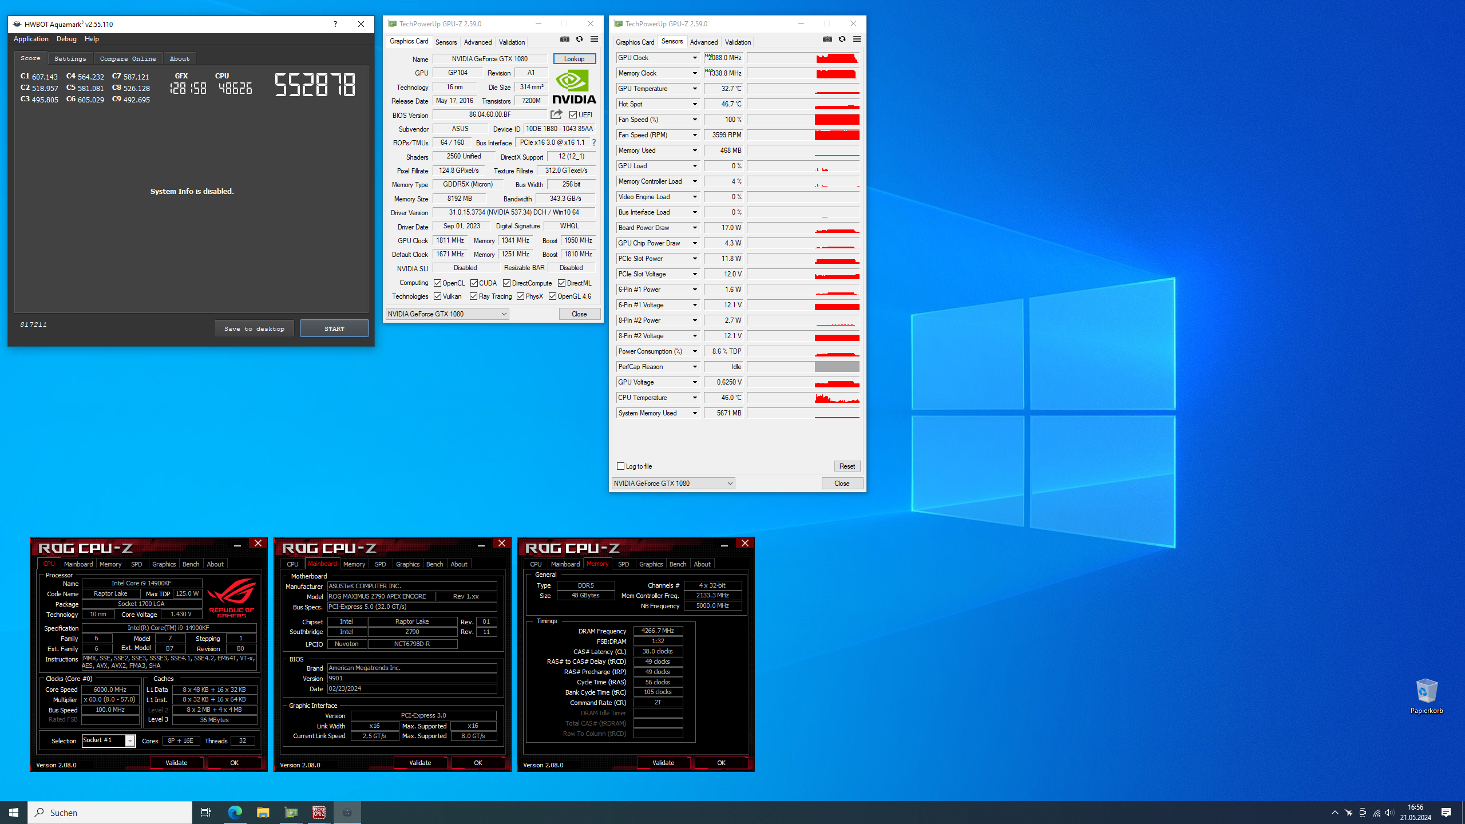Screen dimensions: 1465x824
Task: Click the help question mark in Aquamark title bar
Action: point(335,24)
